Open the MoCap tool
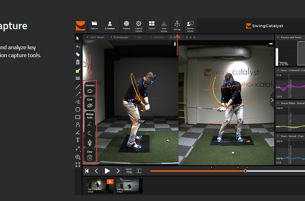 point(177,26)
